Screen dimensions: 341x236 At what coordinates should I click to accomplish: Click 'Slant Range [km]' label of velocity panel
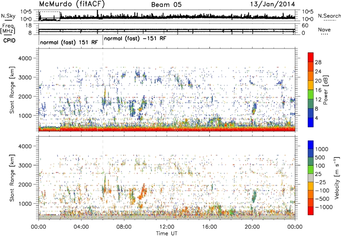(x=12, y=178)
